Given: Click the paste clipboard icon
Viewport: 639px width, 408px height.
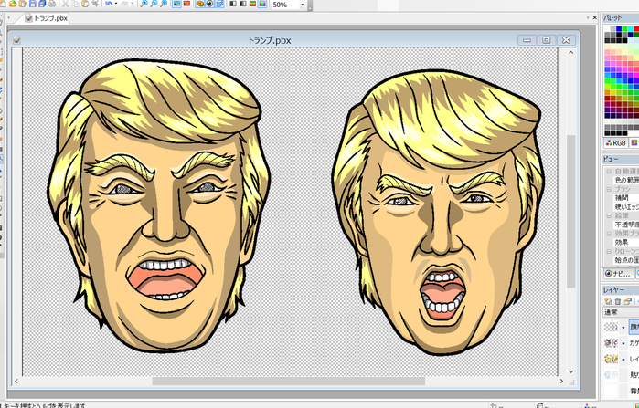Looking at the screenshot, I should 85,4.
